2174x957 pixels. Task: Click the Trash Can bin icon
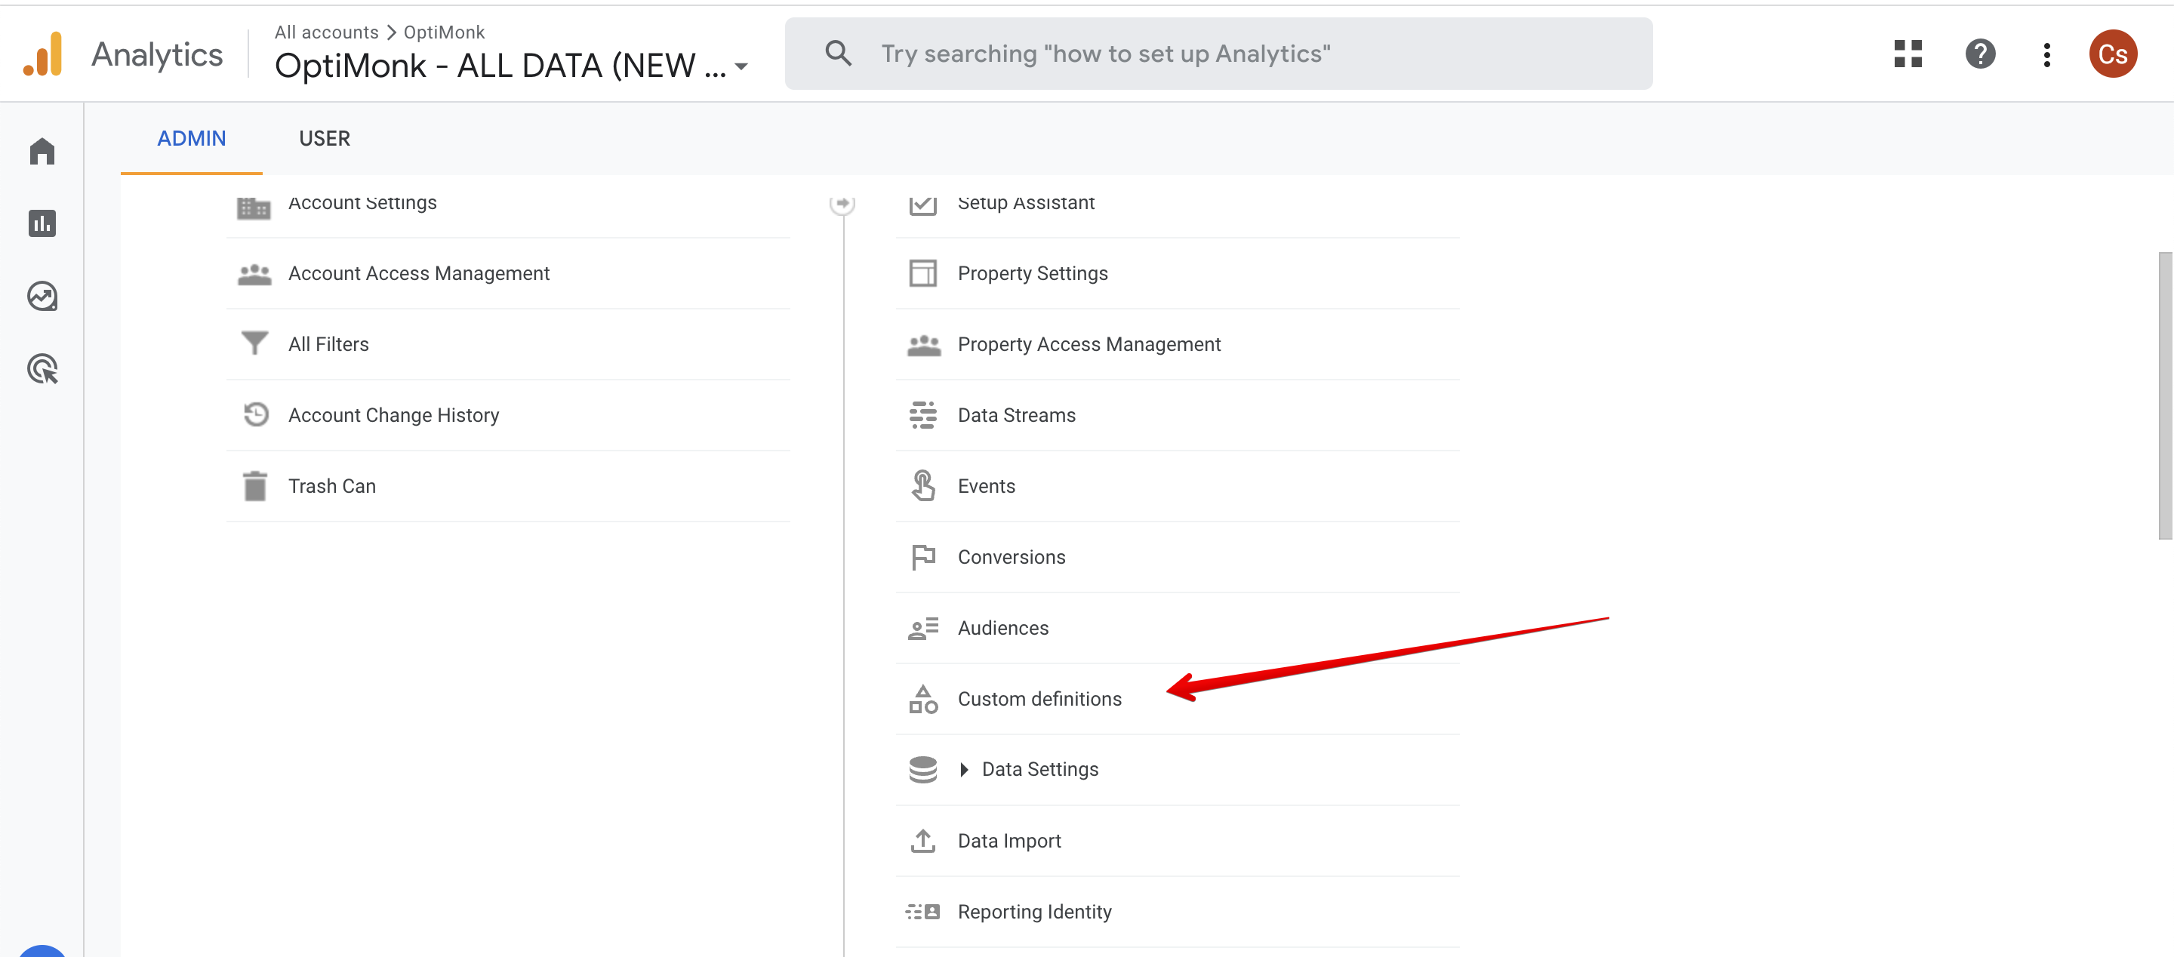(254, 486)
